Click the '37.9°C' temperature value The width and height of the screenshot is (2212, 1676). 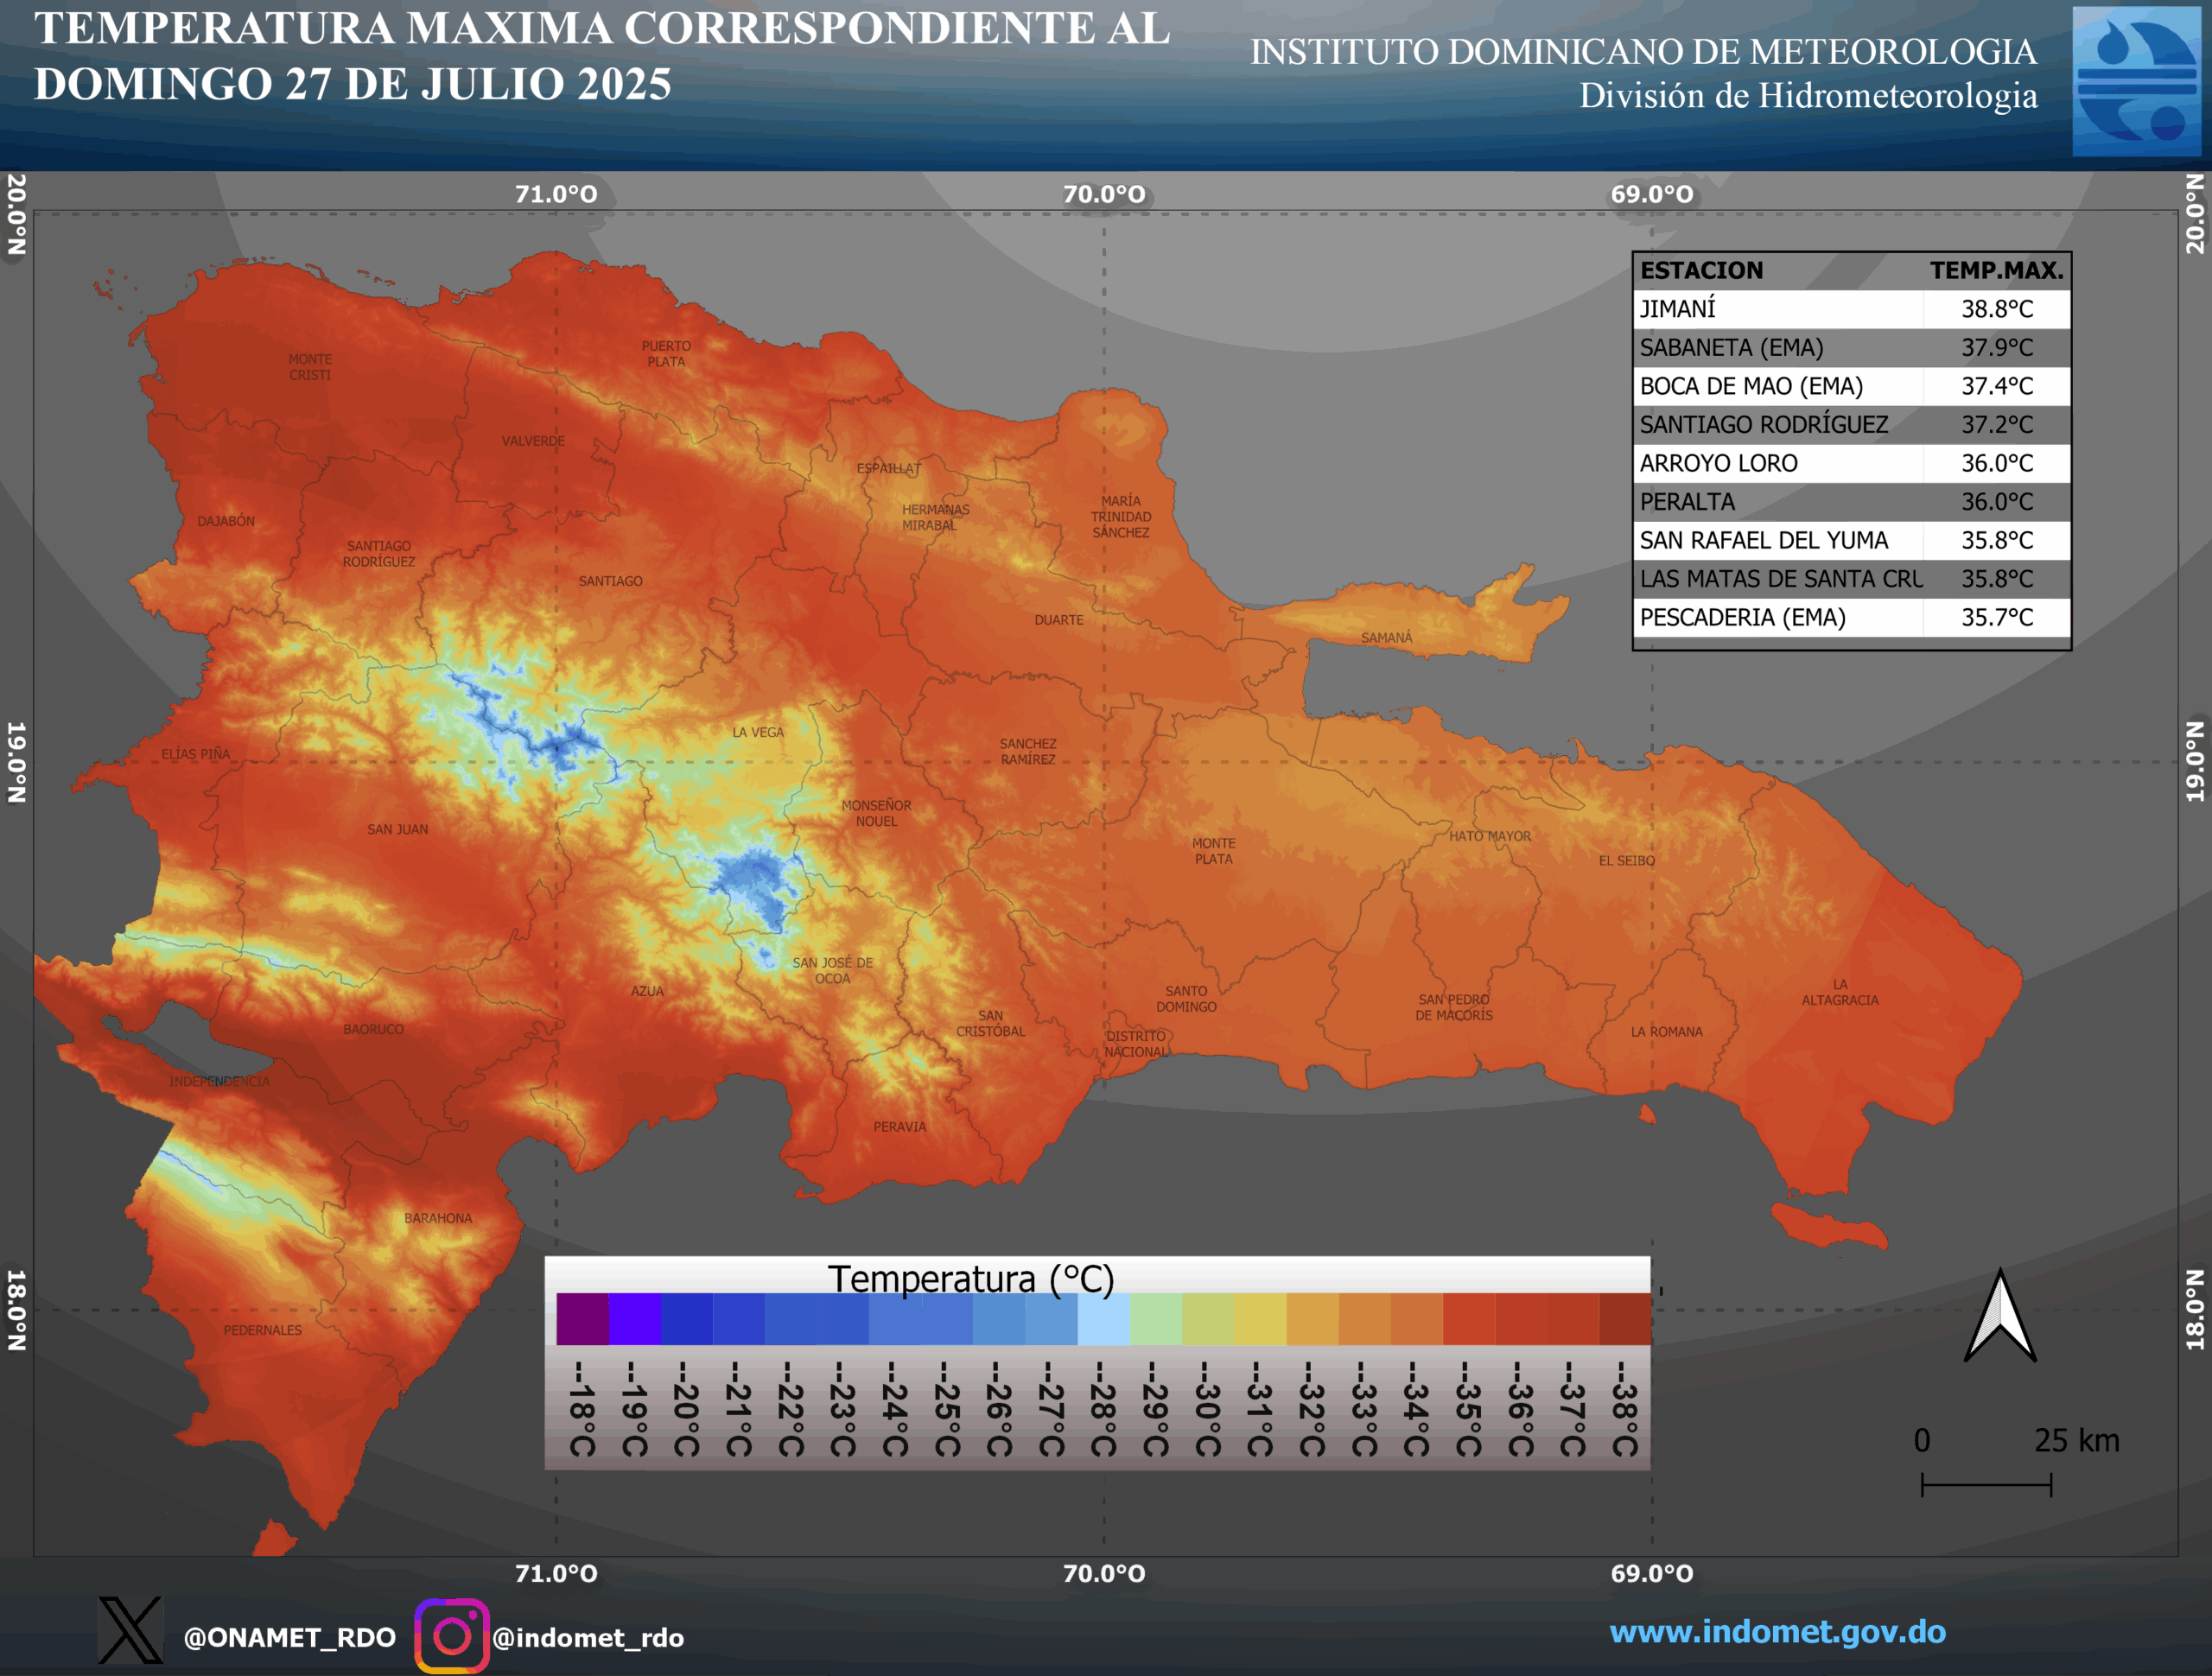1997,348
